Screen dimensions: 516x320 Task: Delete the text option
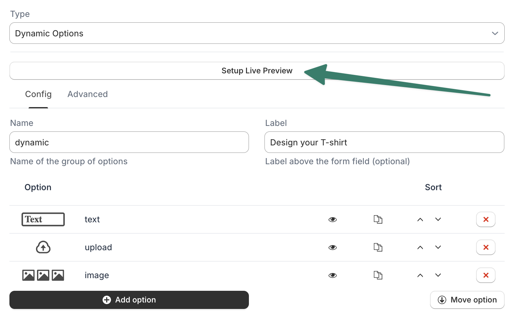(x=485, y=219)
